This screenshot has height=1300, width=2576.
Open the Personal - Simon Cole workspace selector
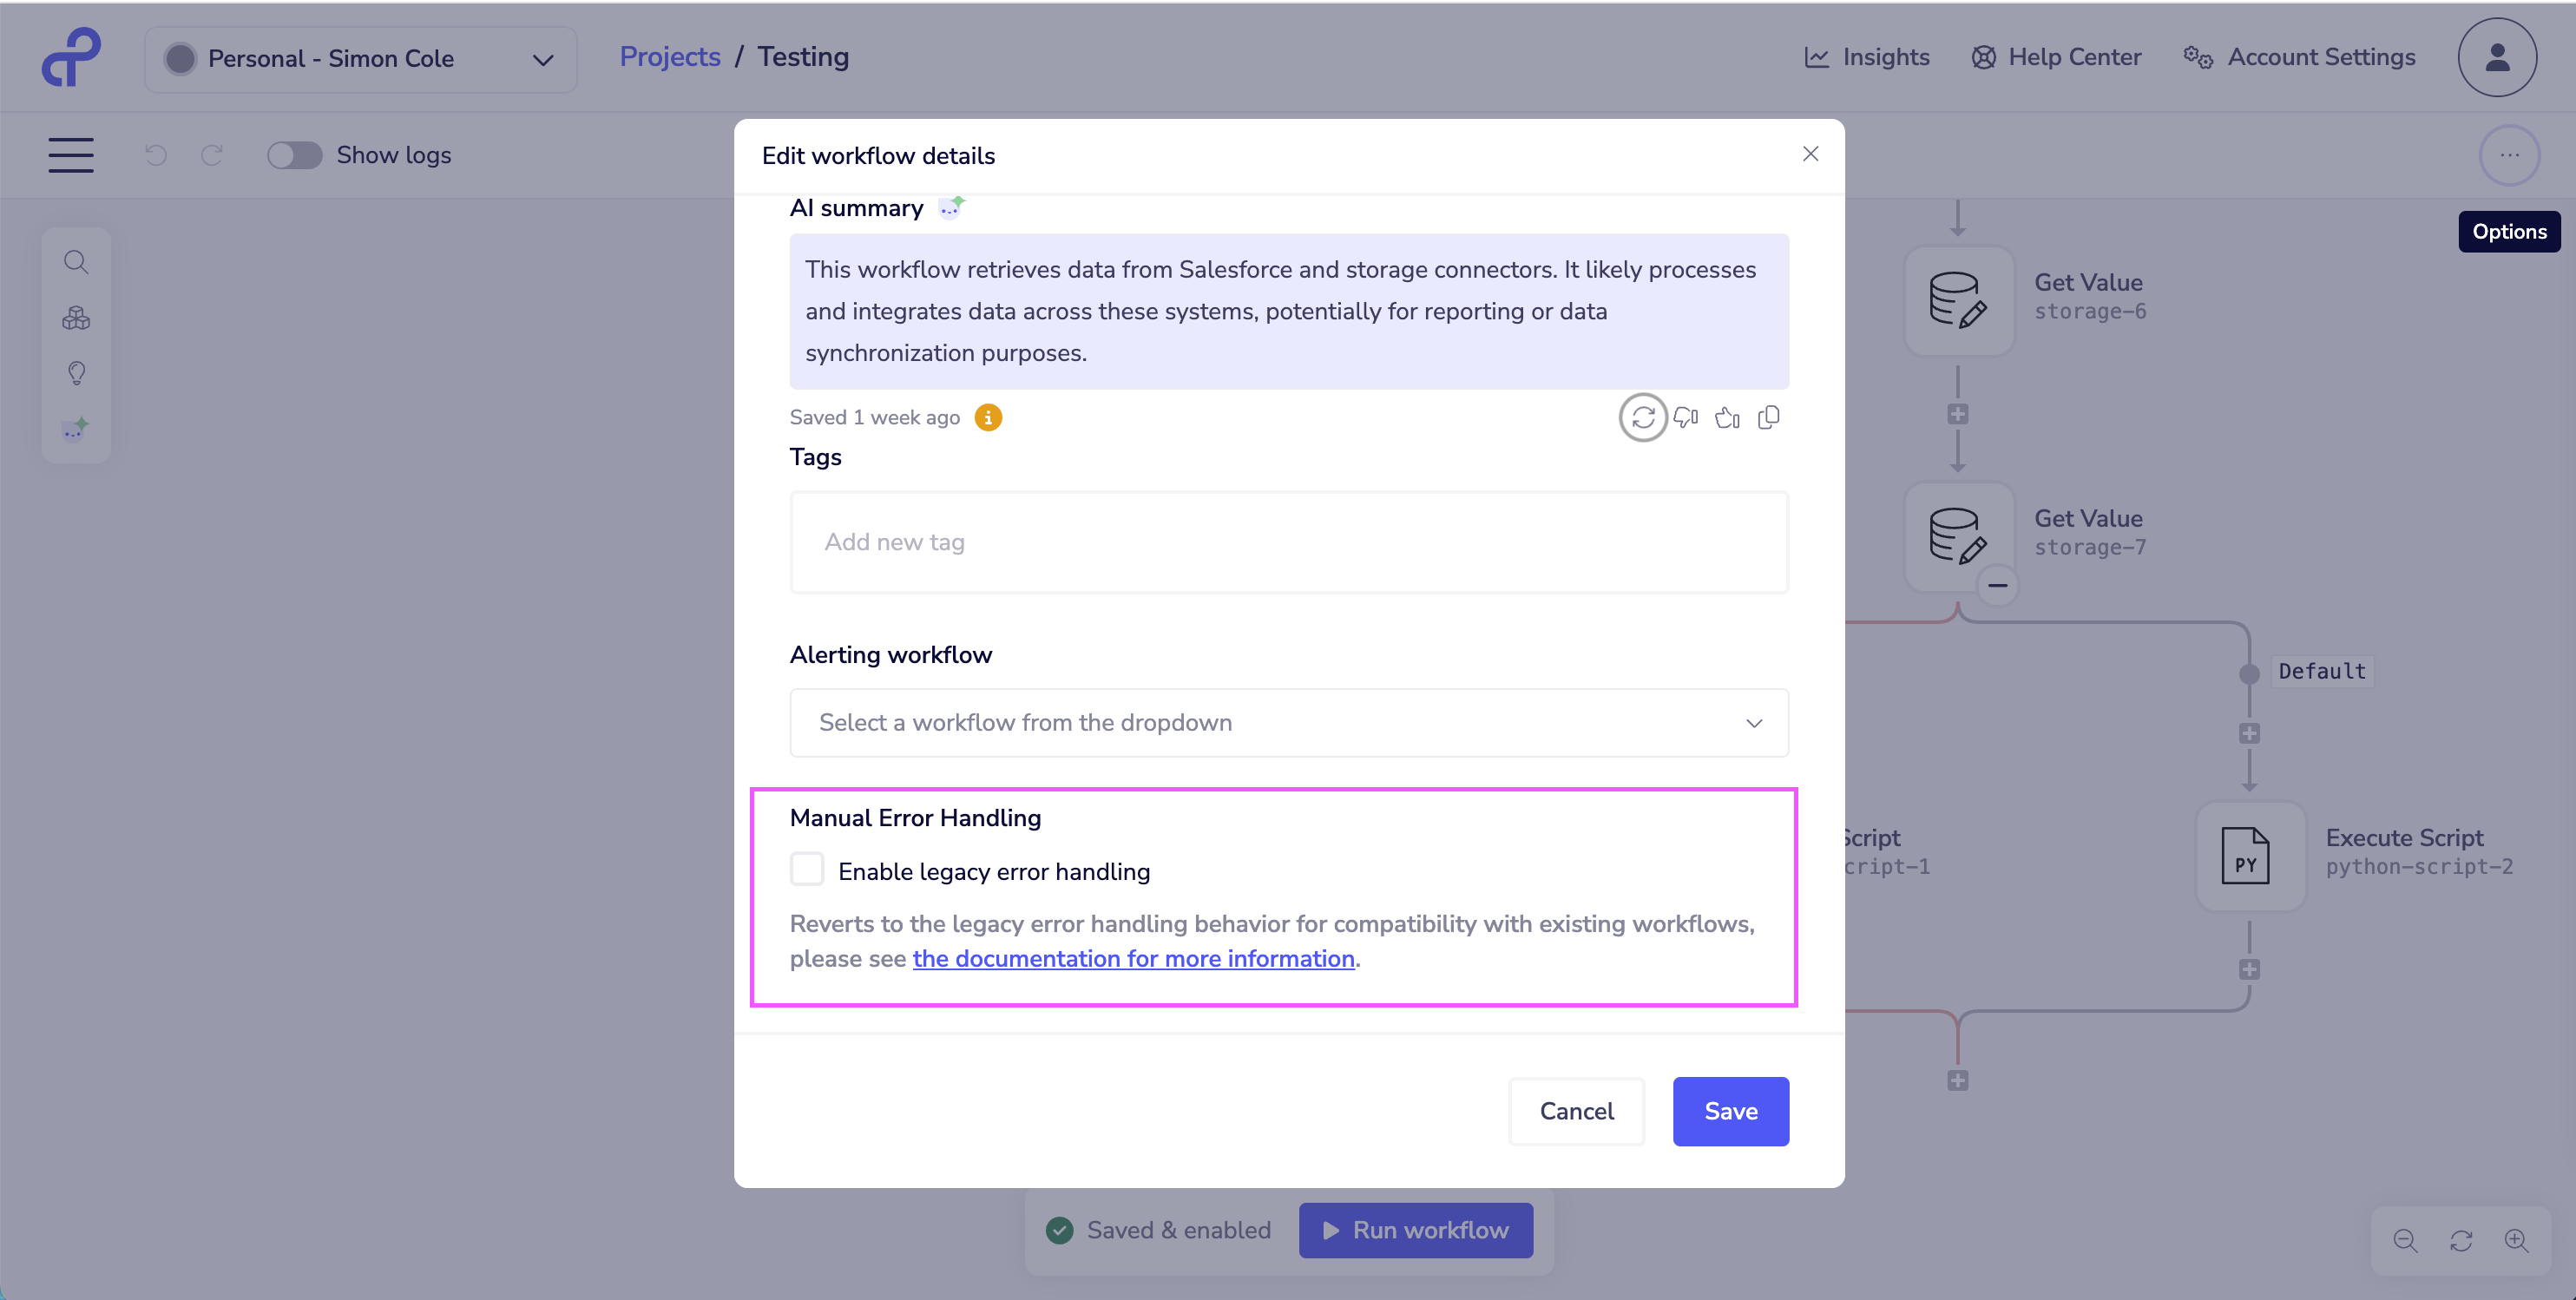(x=360, y=59)
